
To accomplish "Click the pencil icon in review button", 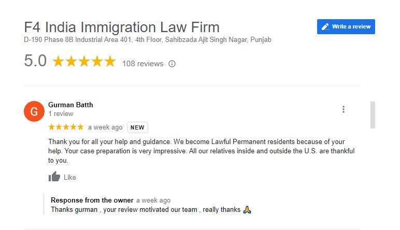I will point(325,27).
